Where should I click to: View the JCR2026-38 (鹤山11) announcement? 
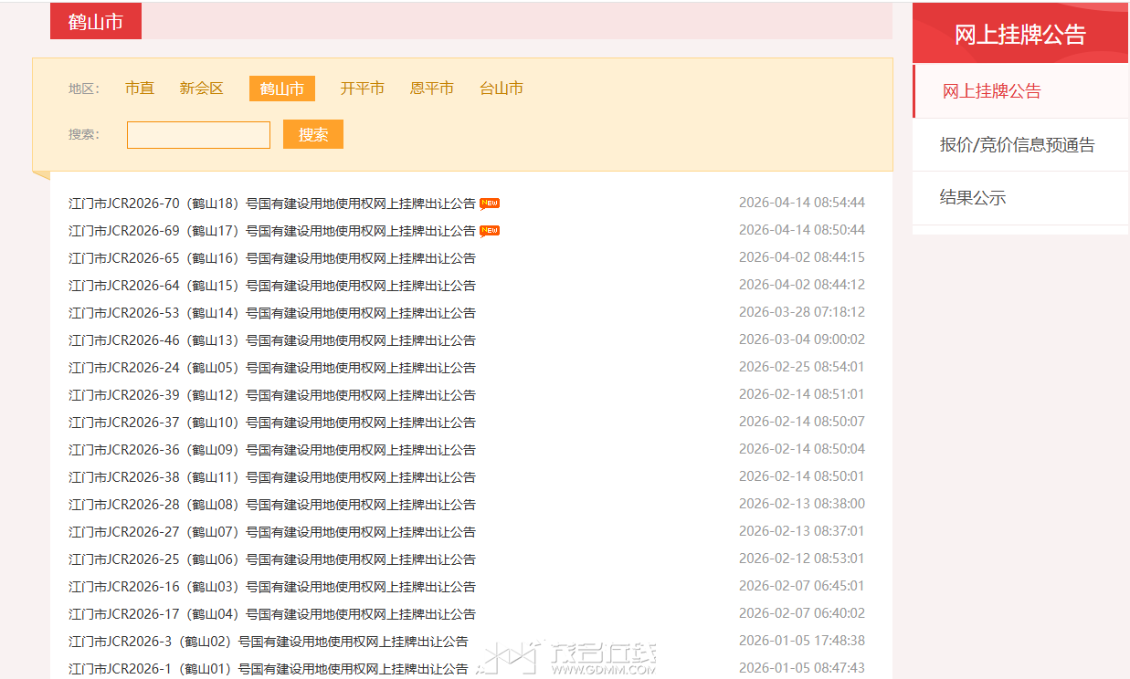[x=271, y=477]
